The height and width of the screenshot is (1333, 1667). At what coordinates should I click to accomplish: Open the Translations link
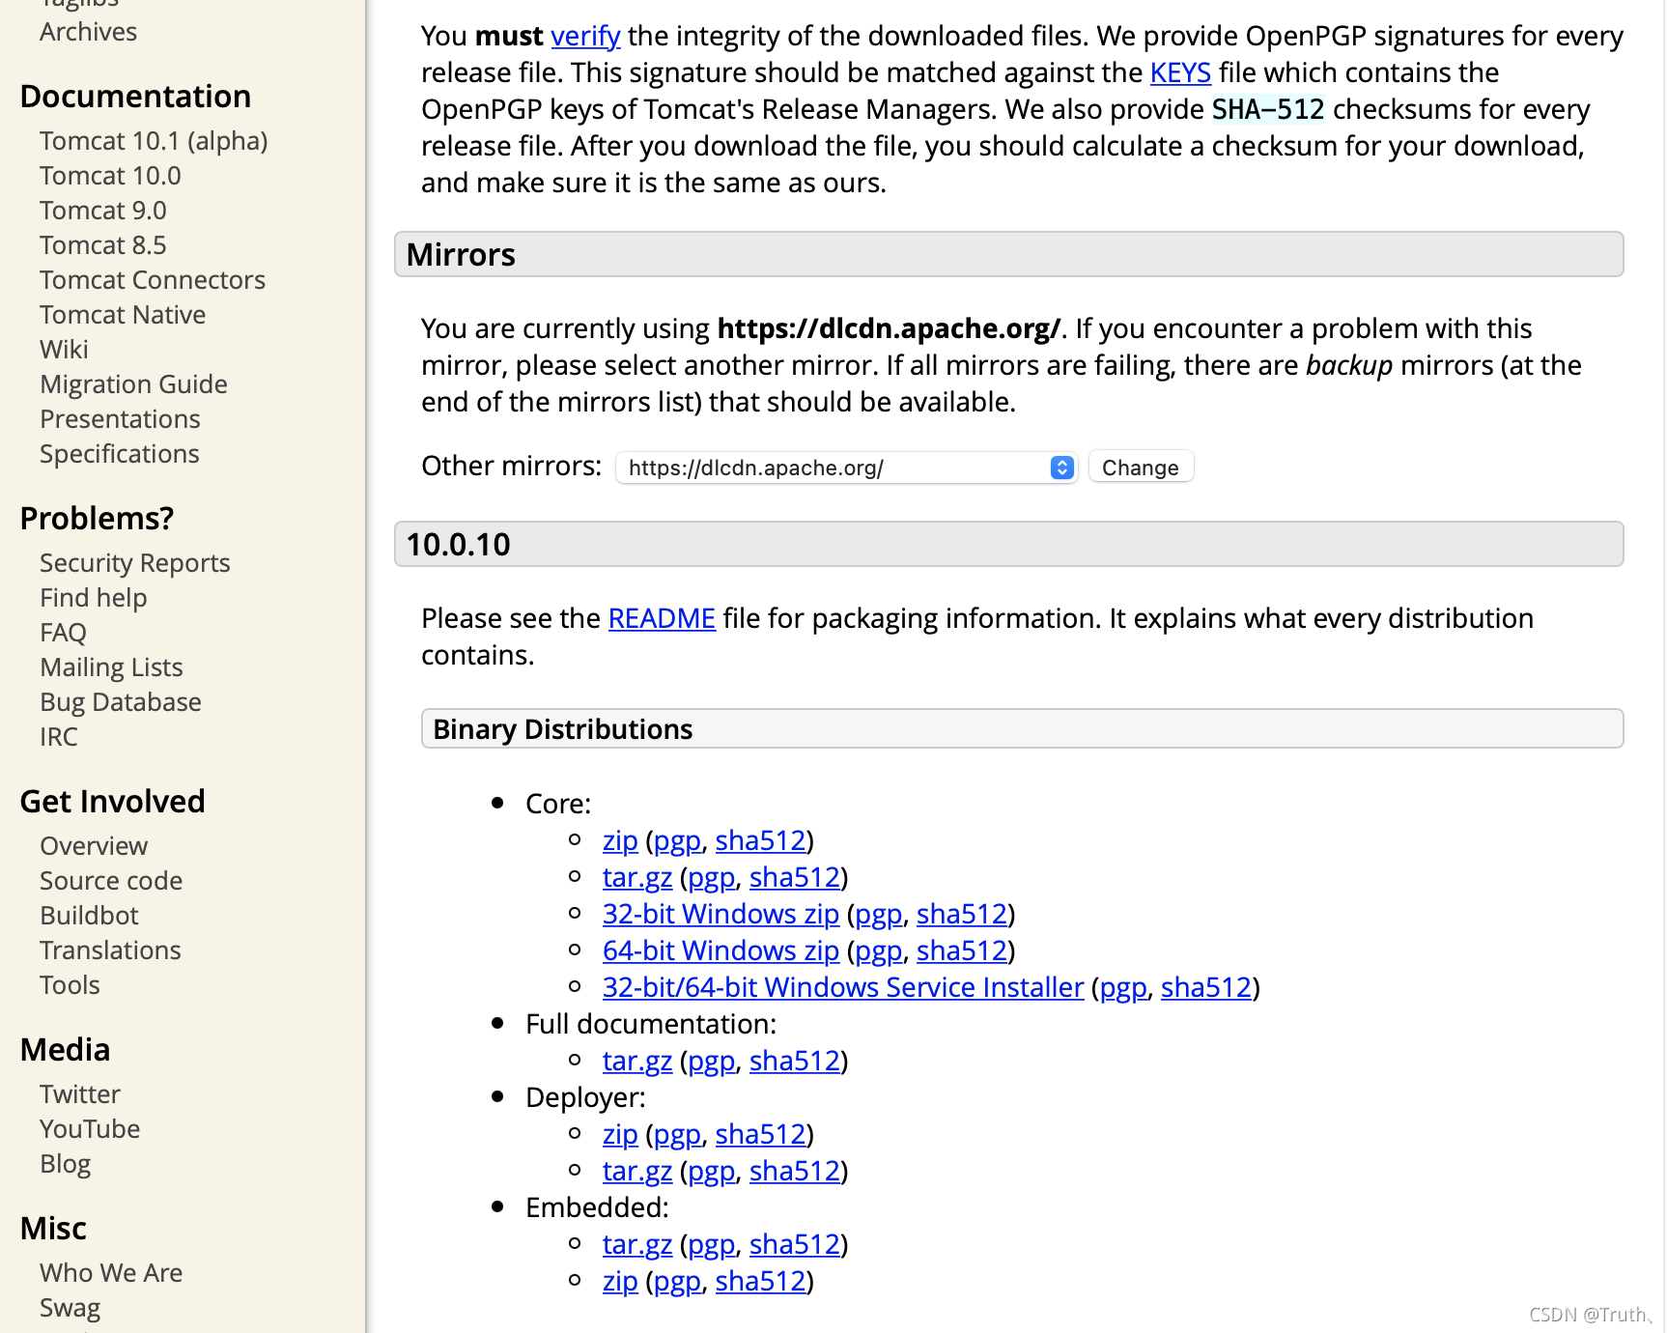point(110,950)
